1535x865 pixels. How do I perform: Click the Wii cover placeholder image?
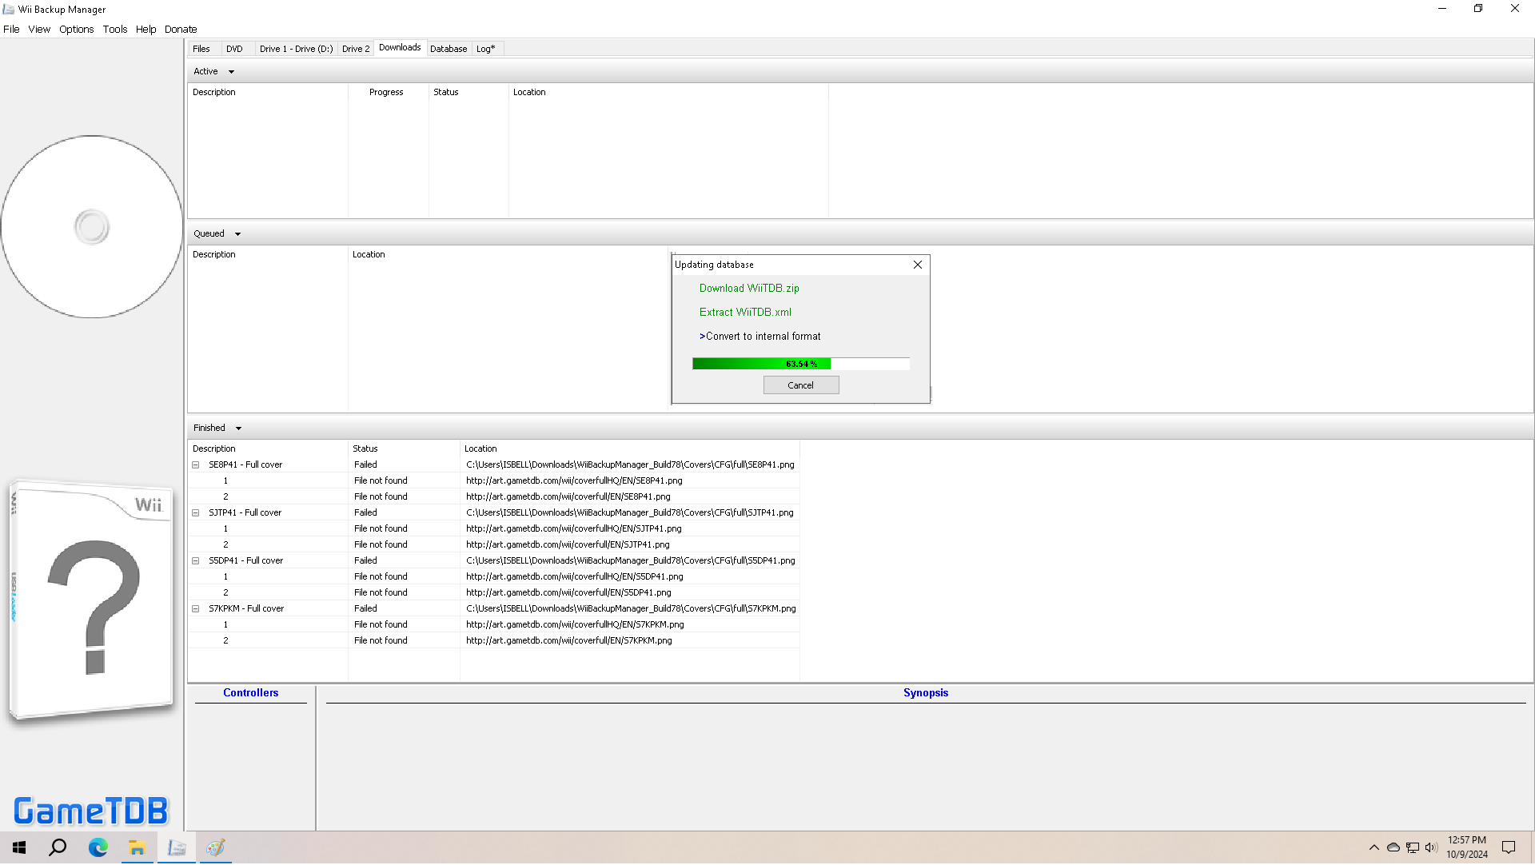(93, 600)
